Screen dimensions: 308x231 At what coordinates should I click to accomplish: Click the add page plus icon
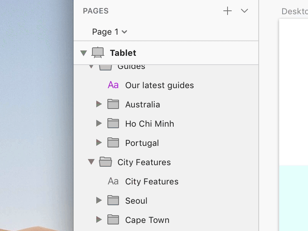pyautogui.click(x=228, y=11)
